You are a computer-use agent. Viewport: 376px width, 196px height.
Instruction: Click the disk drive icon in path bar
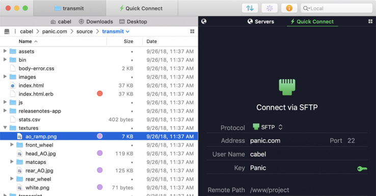(x=7, y=31)
